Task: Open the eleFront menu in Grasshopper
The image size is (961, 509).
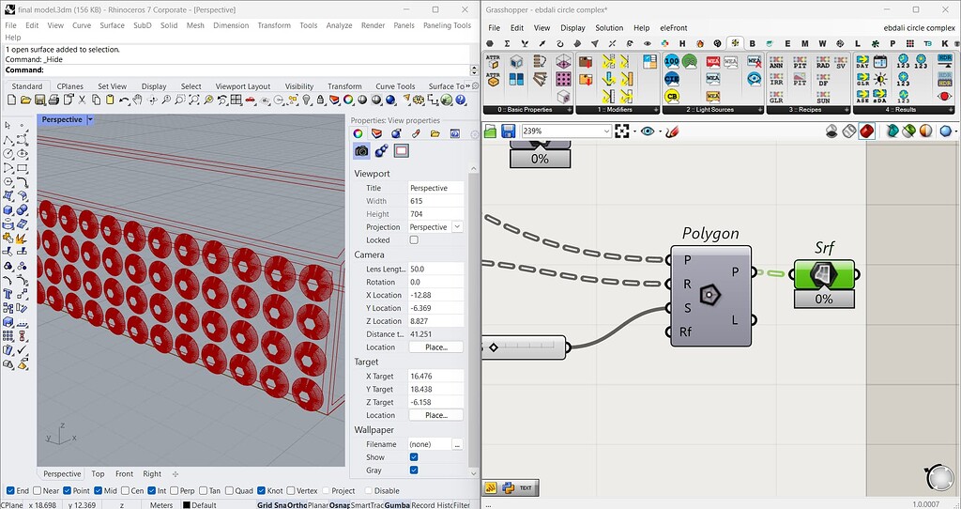Action: [x=674, y=27]
